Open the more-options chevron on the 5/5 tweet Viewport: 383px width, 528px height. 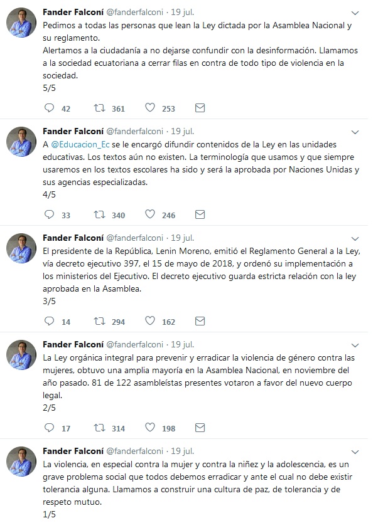coord(355,13)
